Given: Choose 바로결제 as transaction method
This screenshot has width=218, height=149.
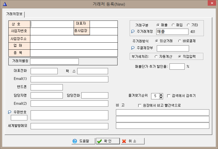Looking at the screenshot, I should tap(180, 41).
